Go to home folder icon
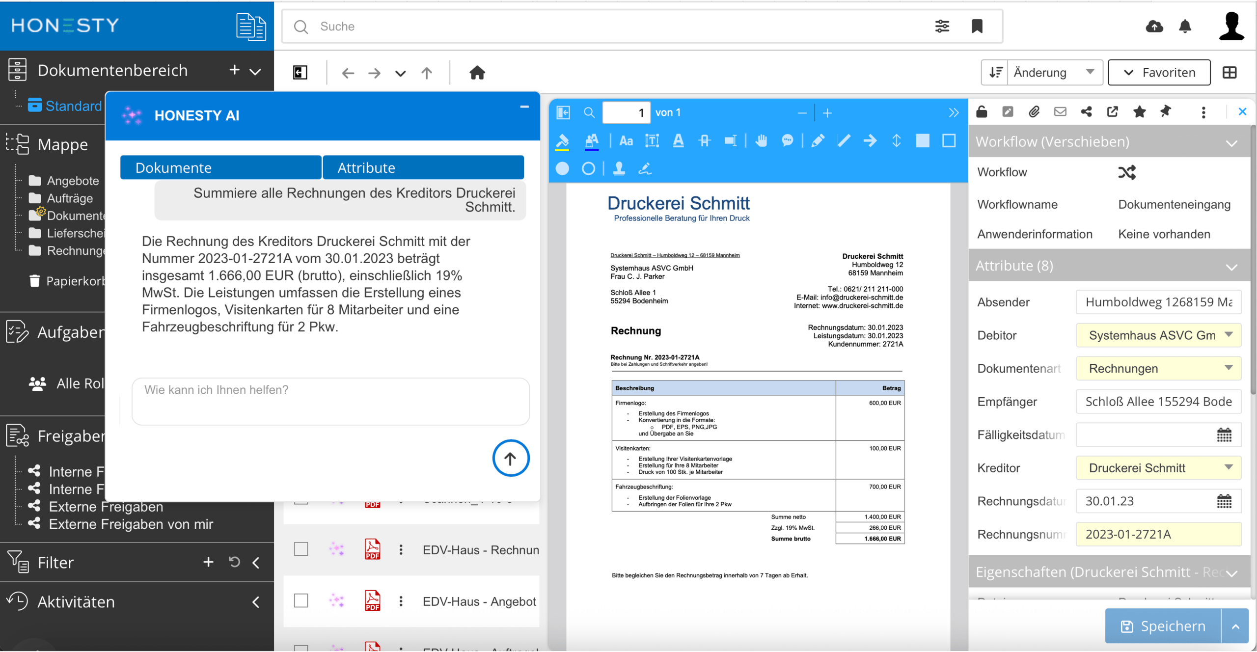 [477, 73]
